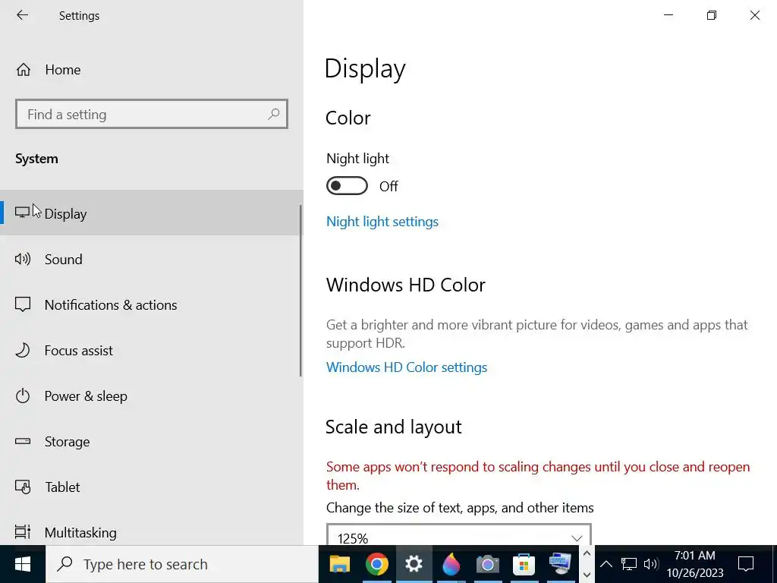The height and width of the screenshot is (583, 777).
Task: Click the Display monitor icon
Action: (x=22, y=213)
